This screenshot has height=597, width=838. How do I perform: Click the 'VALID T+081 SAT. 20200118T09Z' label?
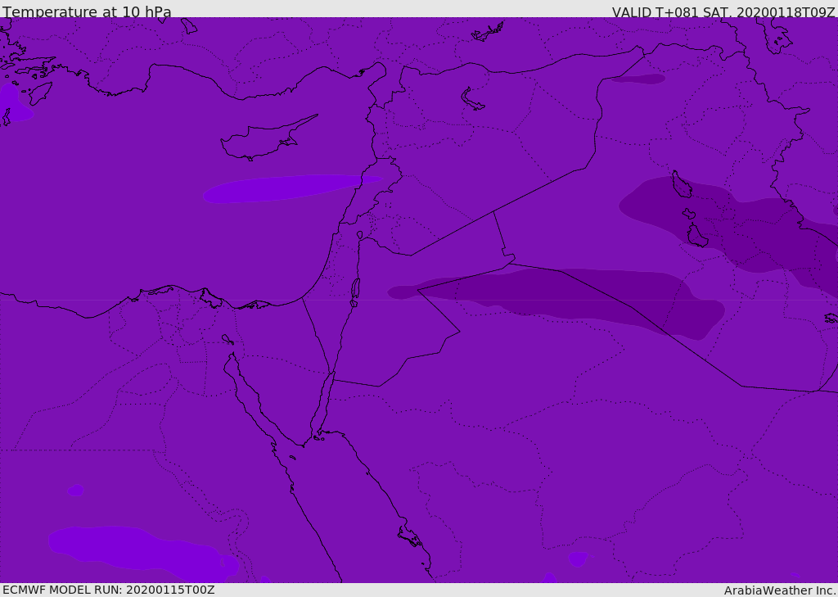click(x=723, y=11)
